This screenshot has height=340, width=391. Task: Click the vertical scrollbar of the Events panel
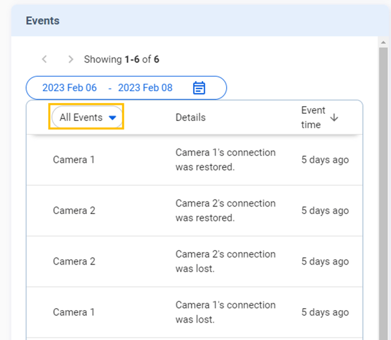coord(384,187)
